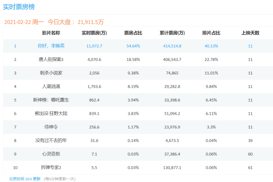Viewport: 273px width, 182px height.
Task: Click cumulative box office 414,514.8
Action: (x=172, y=46)
